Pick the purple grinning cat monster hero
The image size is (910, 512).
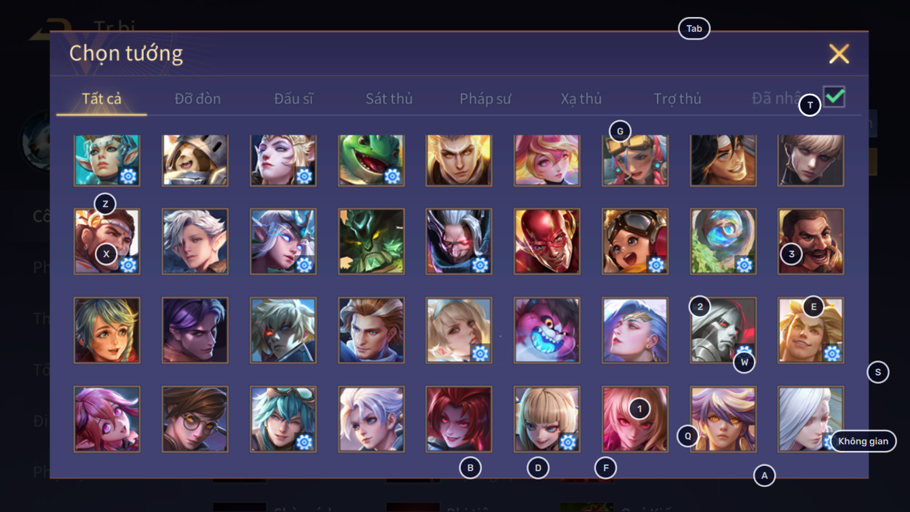coord(547,330)
